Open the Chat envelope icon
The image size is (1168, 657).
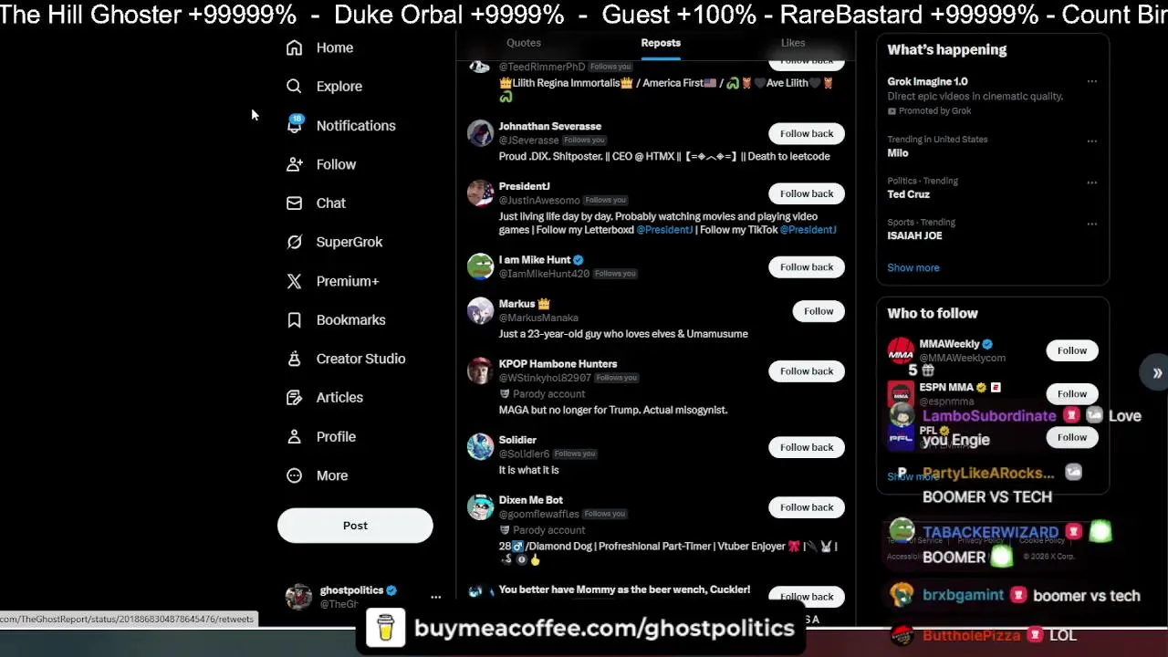[294, 203]
